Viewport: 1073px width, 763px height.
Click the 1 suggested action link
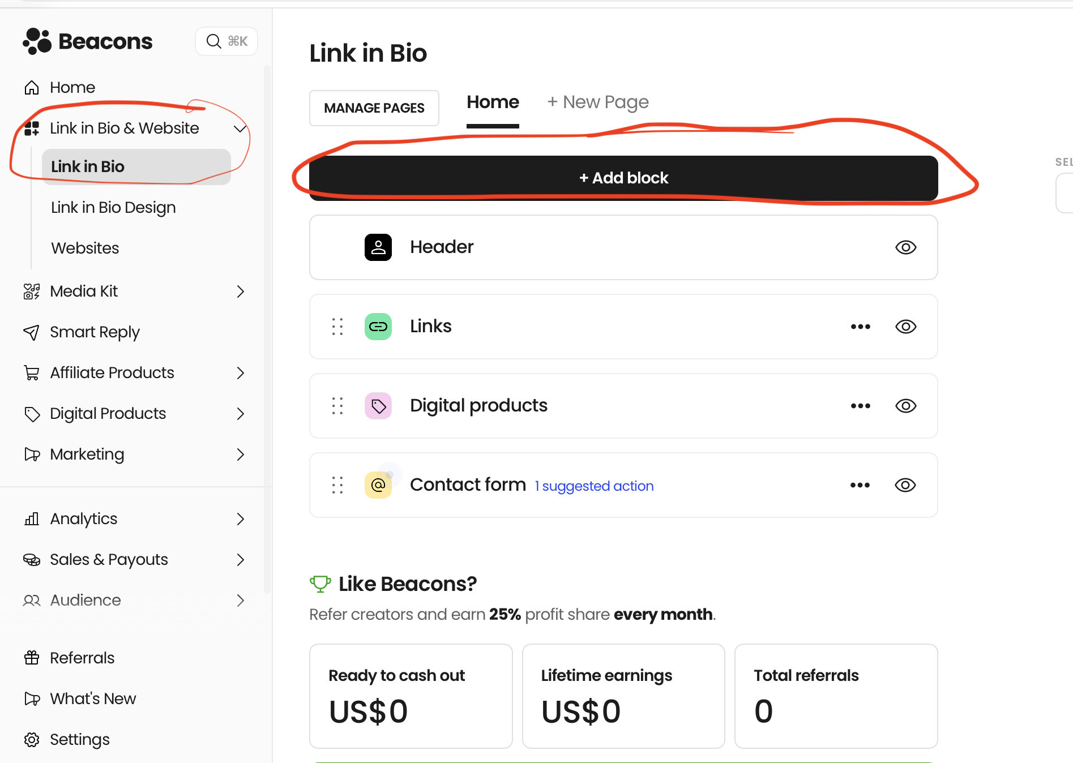(x=594, y=486)
